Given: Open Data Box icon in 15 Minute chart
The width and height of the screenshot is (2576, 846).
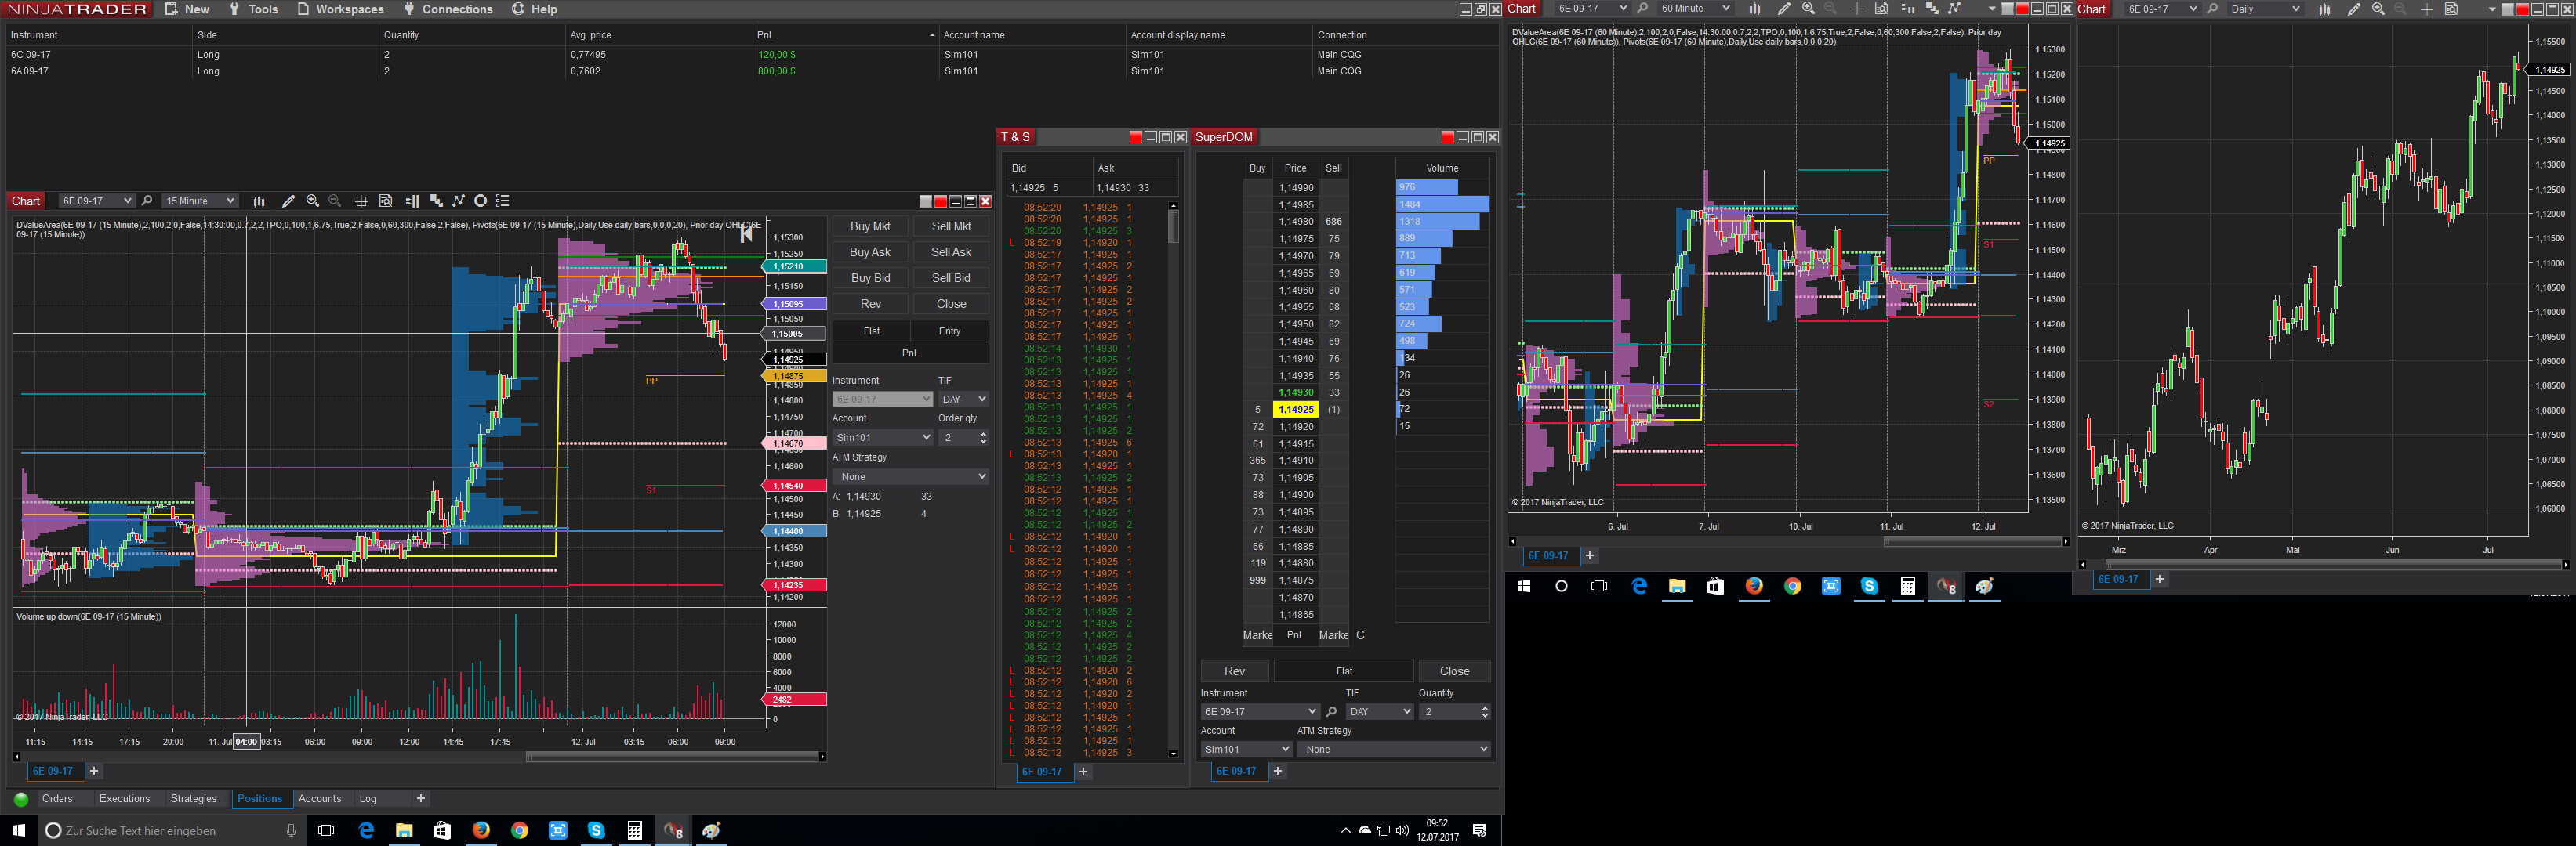Looking at the screenshot, I should point(386,201).
